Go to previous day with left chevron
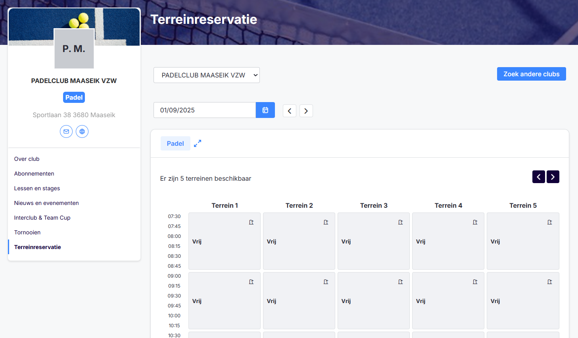 (x=290, y=111)
